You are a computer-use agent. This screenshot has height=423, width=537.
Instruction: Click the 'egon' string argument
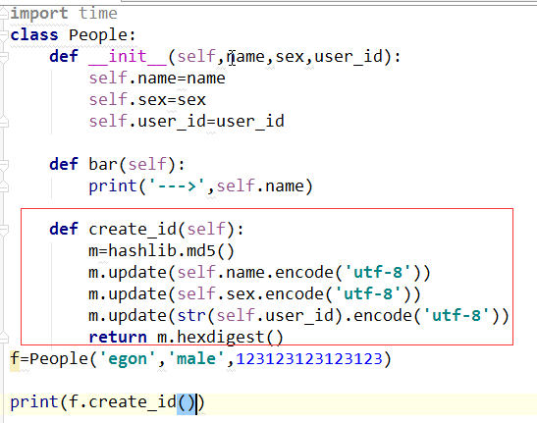pyautogui.click(x=127, y=359)
